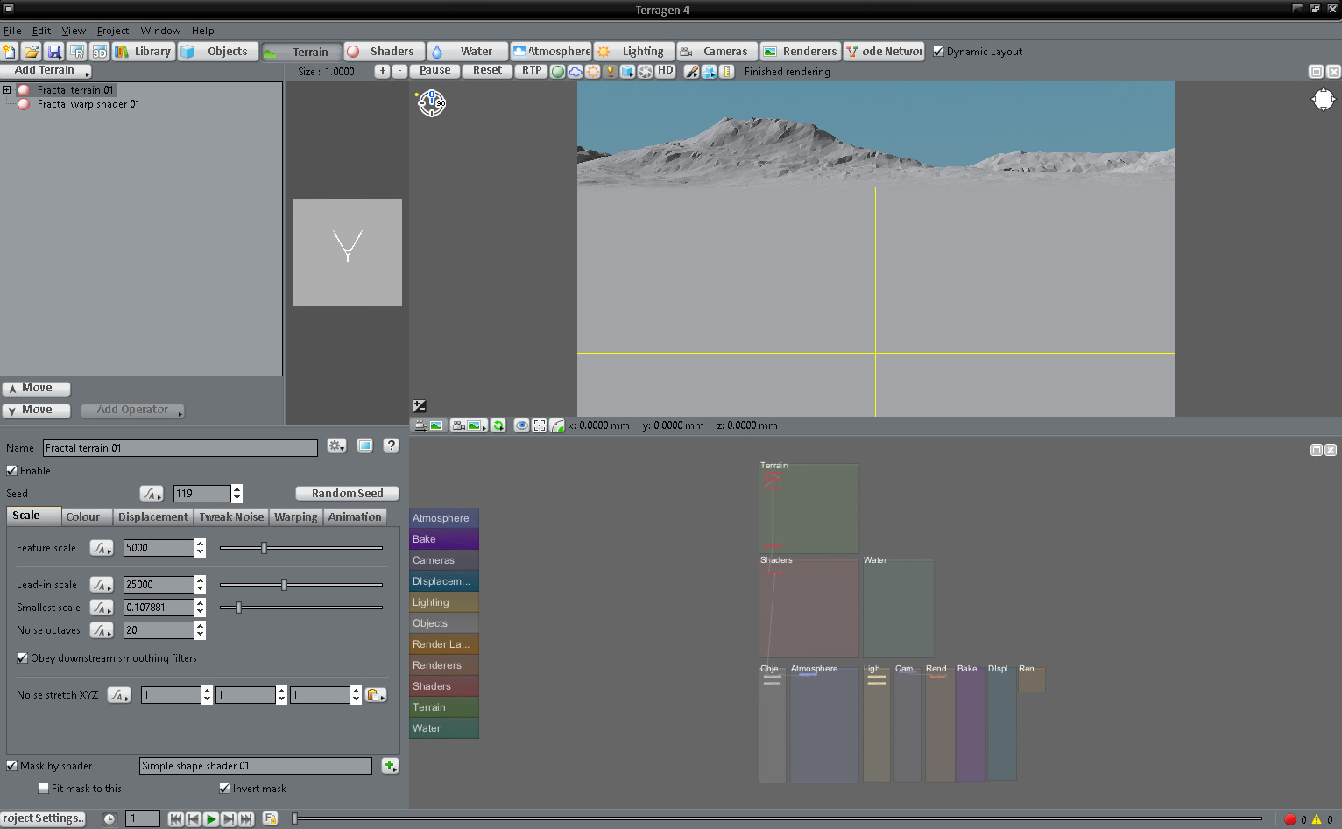The width and height of the screenshot is (1342, 829).
Task: Open the Project menu
Action: point(113,31)
